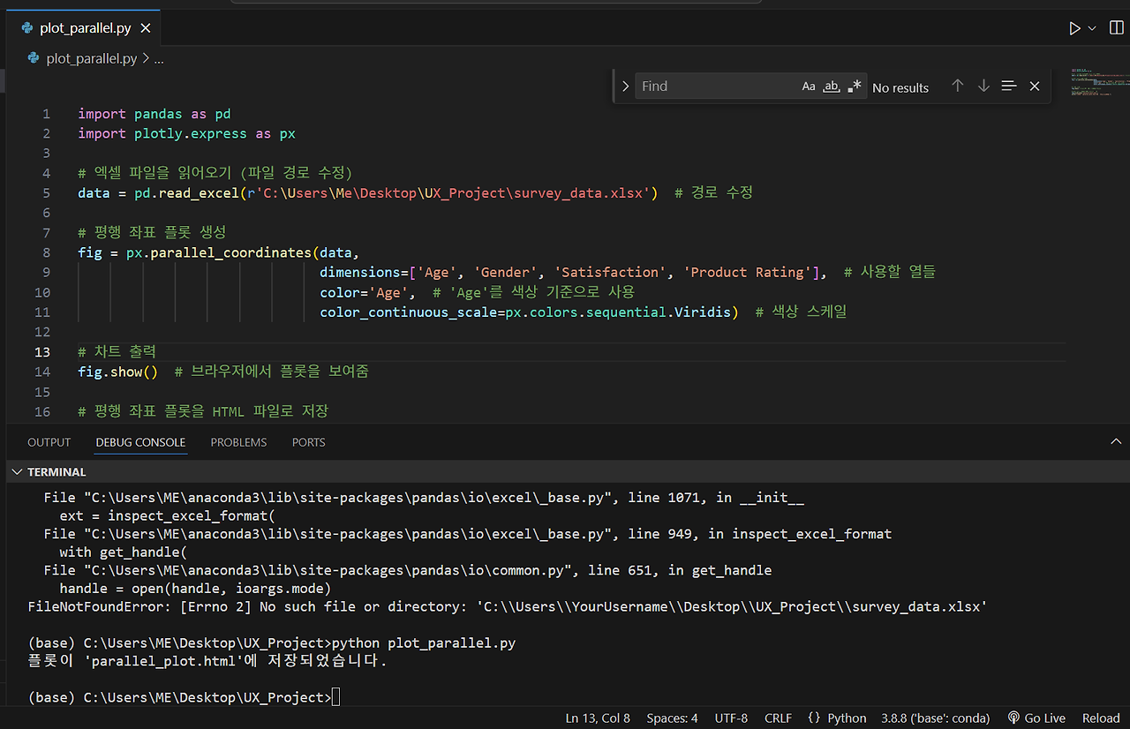Click the 'import pandas as pd' line

point(154,114)
